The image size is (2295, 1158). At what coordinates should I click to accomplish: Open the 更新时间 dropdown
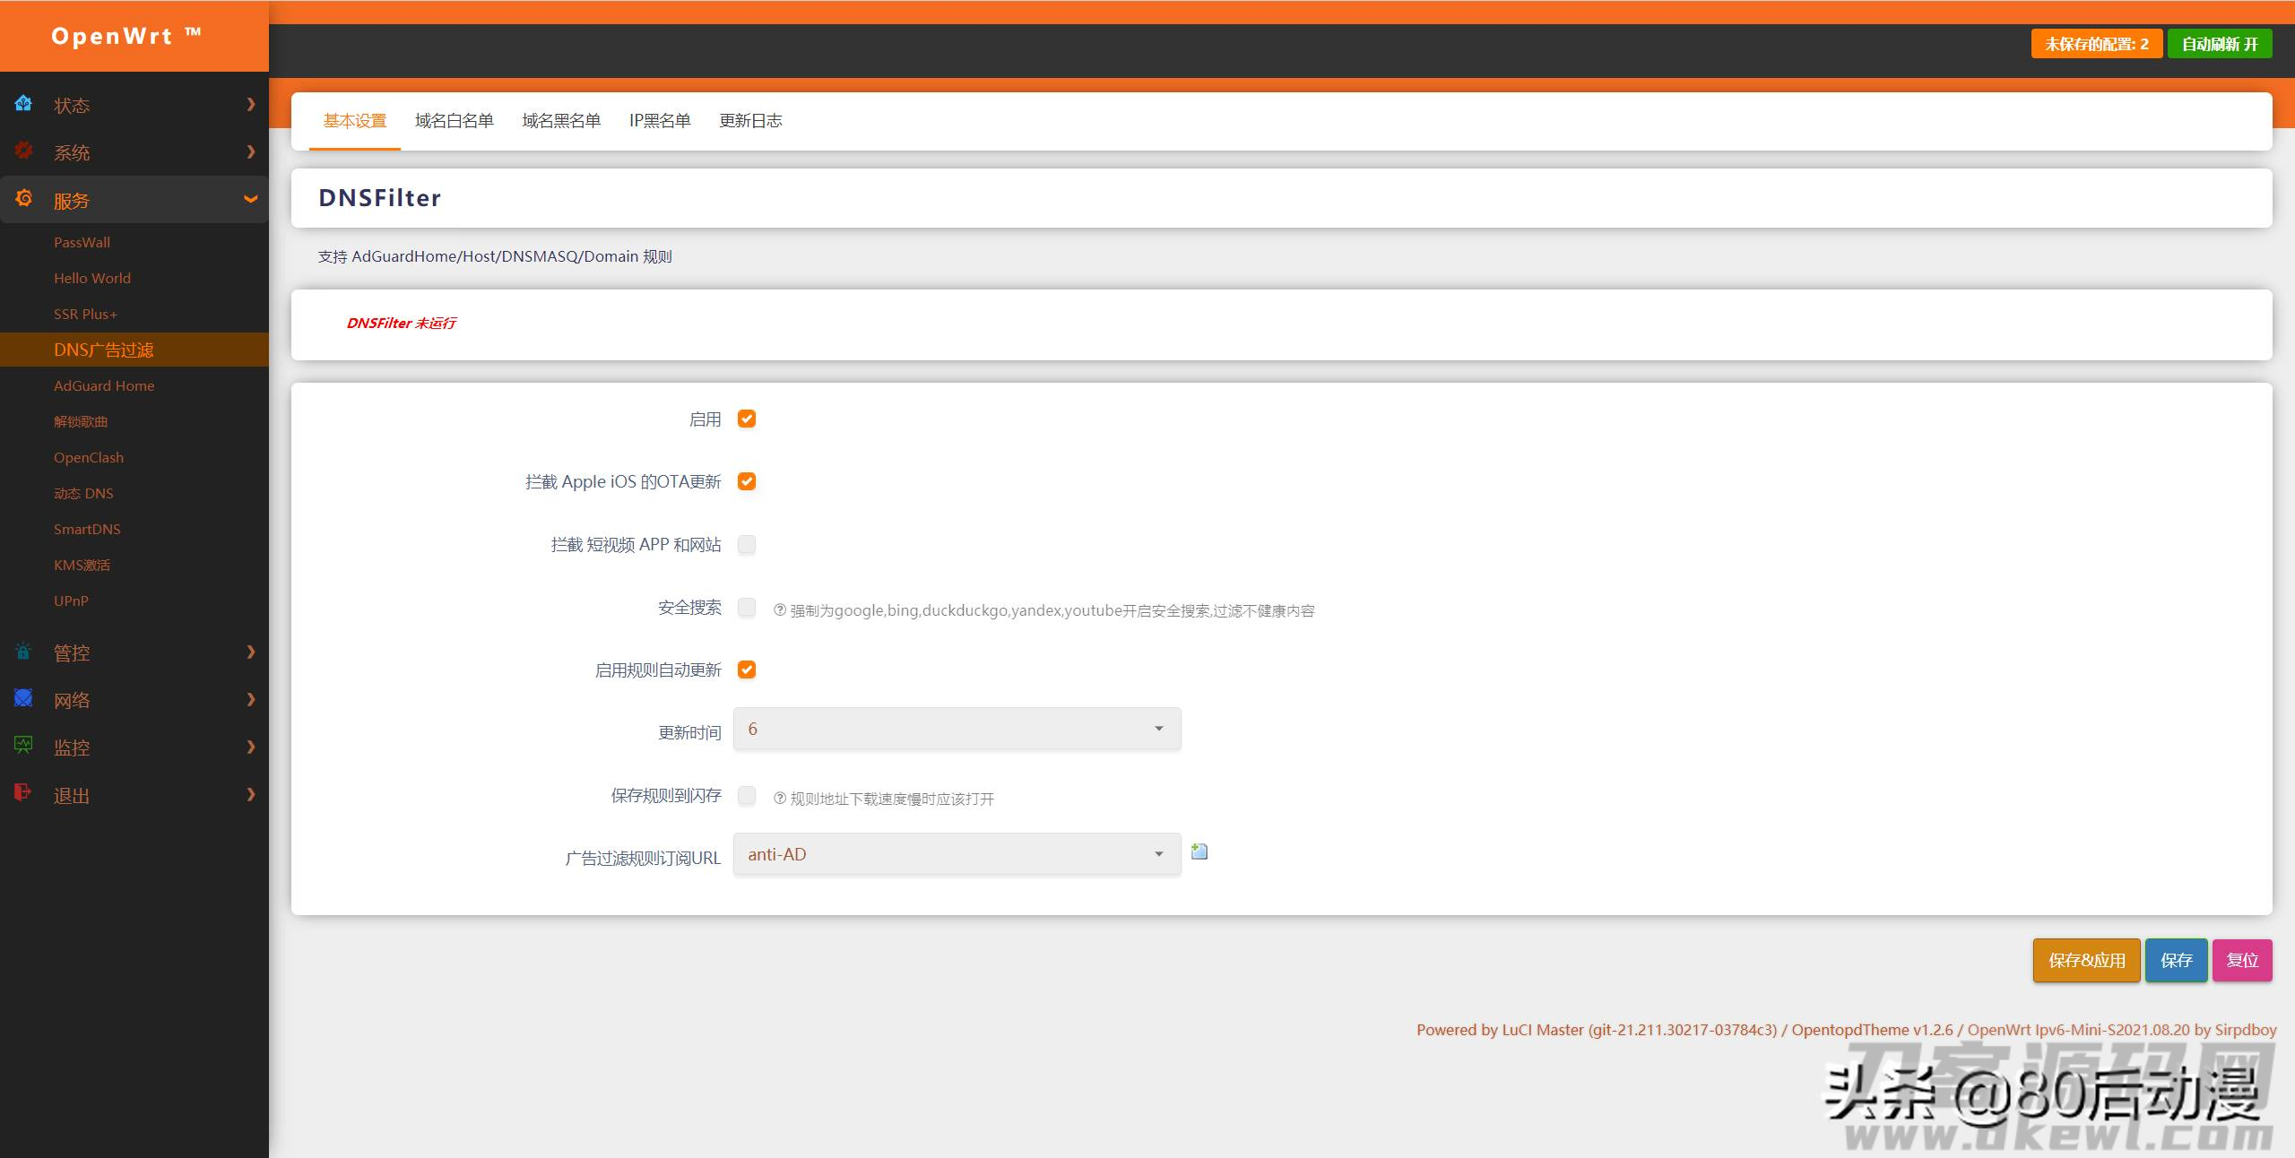coord(957,729)
